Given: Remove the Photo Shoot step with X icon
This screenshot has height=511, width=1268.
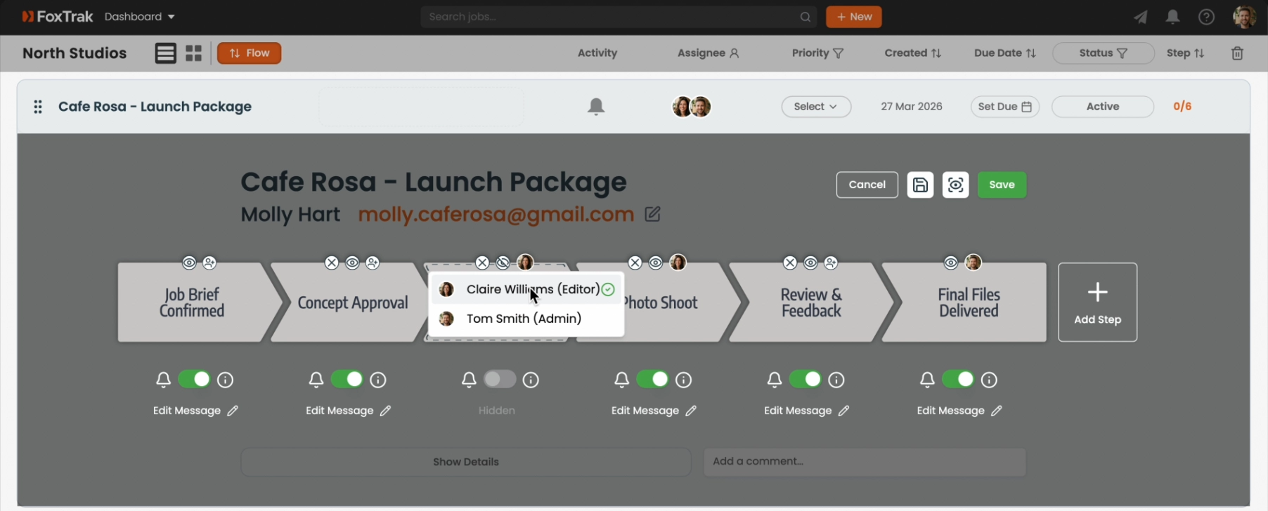Looking at the screenshot, I should tap(635, 263).
